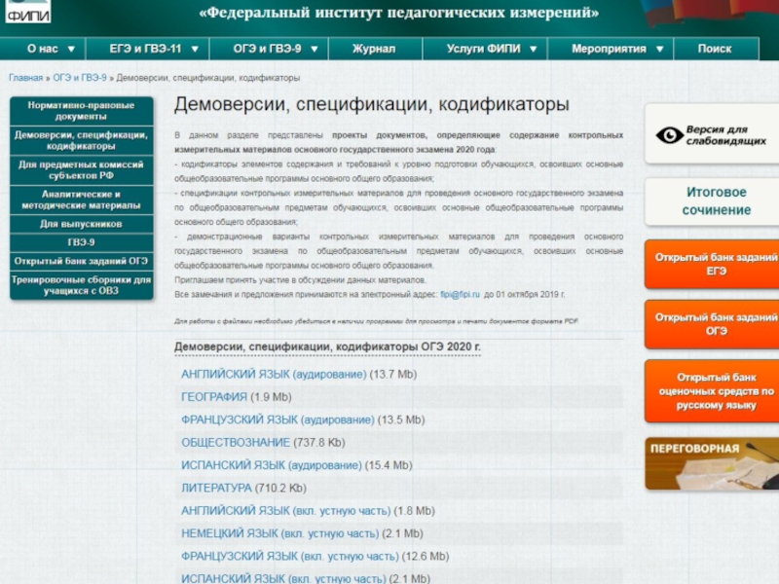Open the Мероприятия menu label

click(610, 49)
